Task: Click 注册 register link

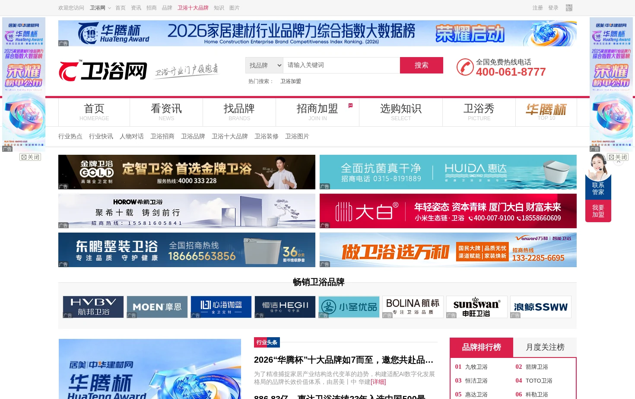Action: 538,8
